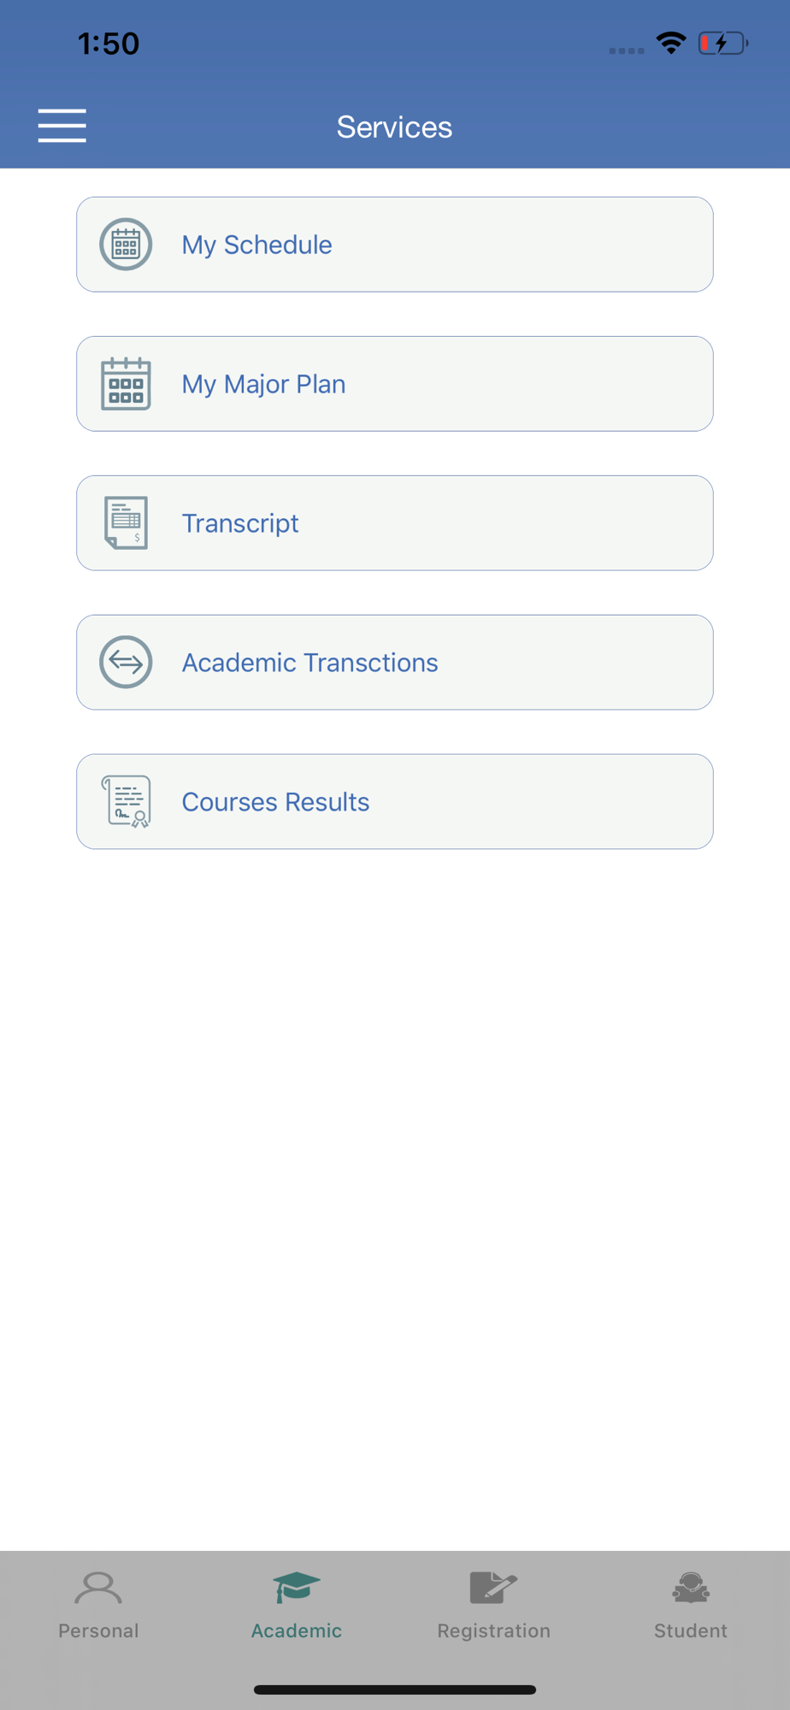This screenshot has width=790, height=1710.
Task: Tap the Registration pencil icon
Action: click(493, 1588)
